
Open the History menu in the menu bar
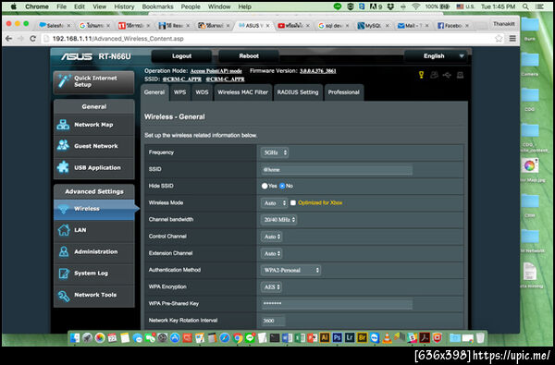pos(124,6)
